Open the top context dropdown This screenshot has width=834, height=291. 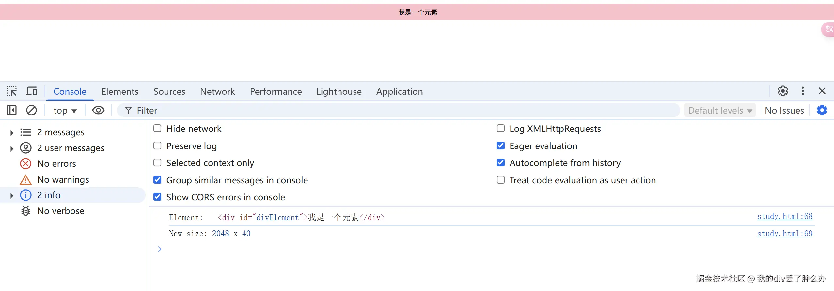(65, 111)
